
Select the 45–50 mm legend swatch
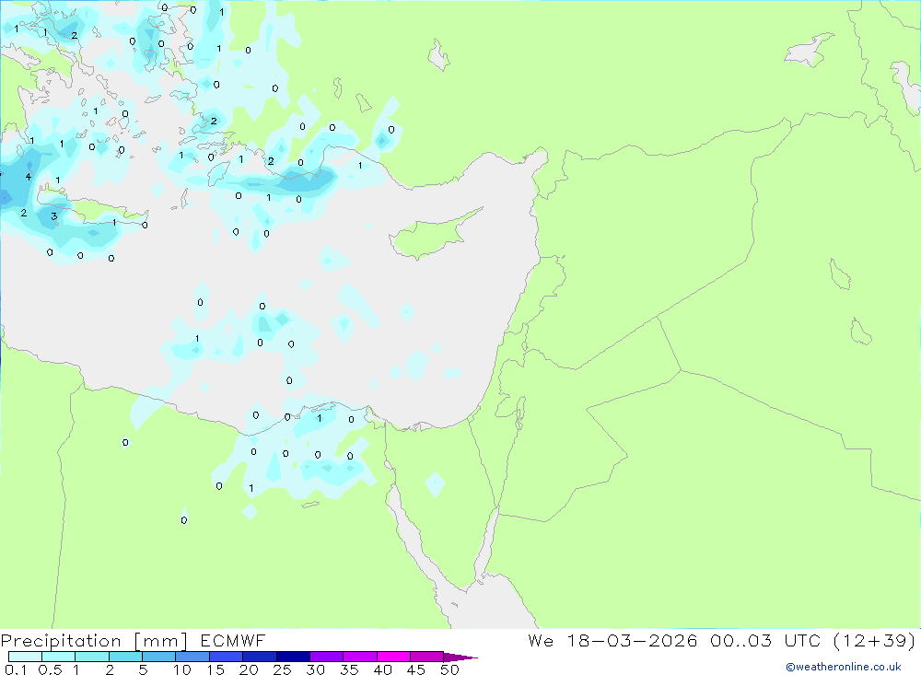(x=427, y=657)
